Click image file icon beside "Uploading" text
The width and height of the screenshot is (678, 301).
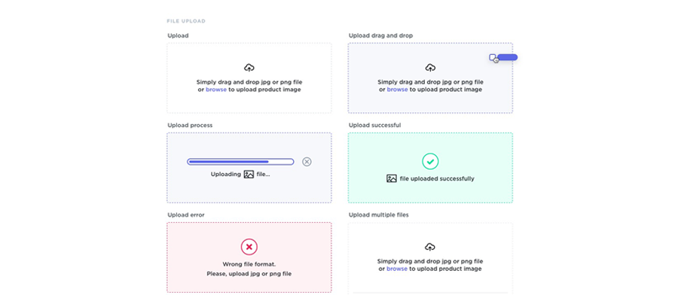(249, 174)
